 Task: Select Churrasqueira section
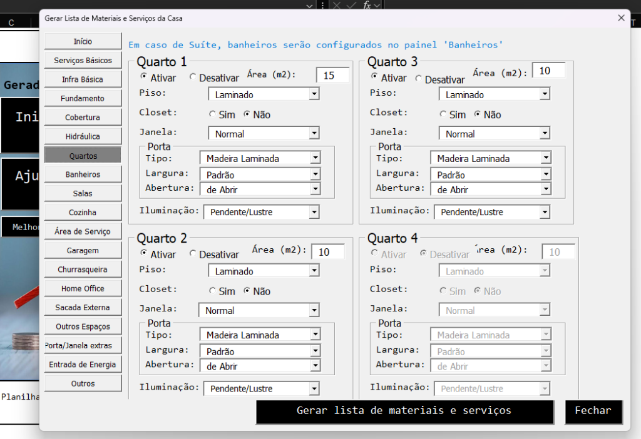tap(83, 270)
